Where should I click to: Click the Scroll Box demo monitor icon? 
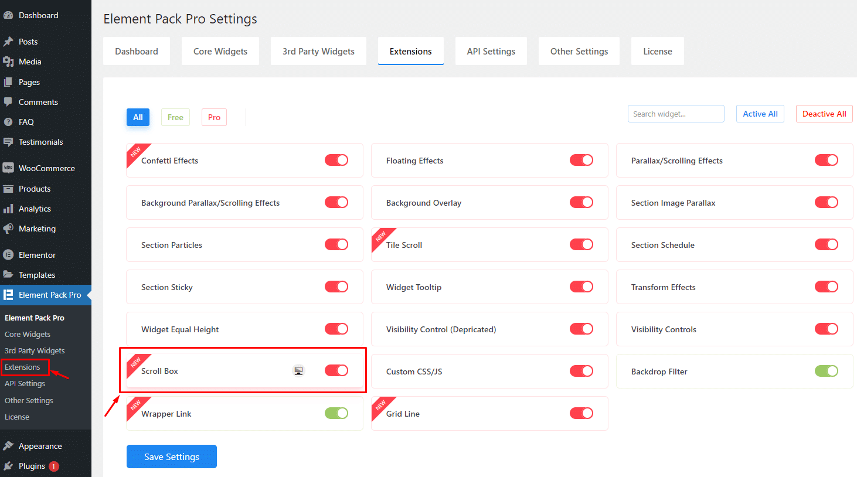(299, 370)
